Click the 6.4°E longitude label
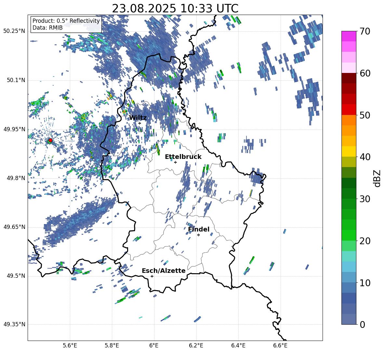The image size is (385, 352). (x=238, y=345)
